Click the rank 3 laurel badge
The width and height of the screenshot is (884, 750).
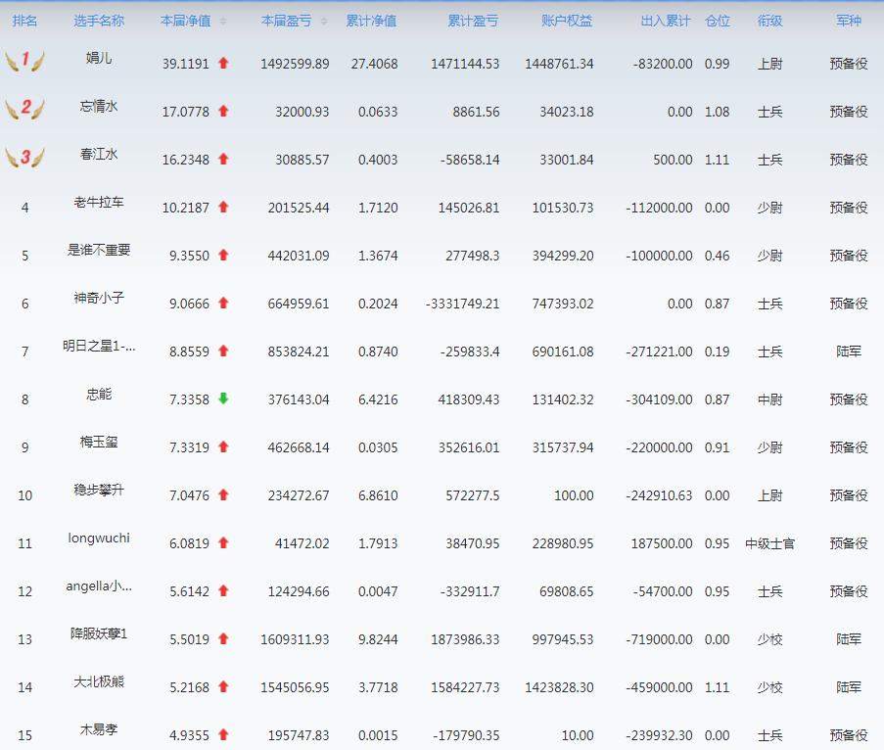[24, 157]
